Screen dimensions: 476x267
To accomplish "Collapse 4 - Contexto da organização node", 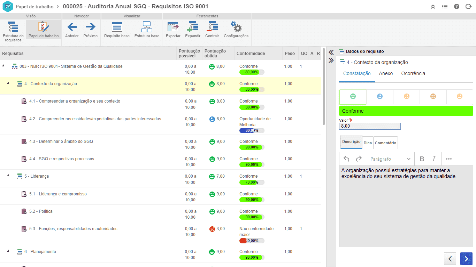I will coord(8,83).
